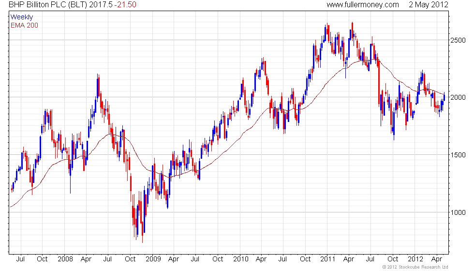474x271 pixels.
Task: Click the '2012' year label on time axis
Action: coord(415,259)
